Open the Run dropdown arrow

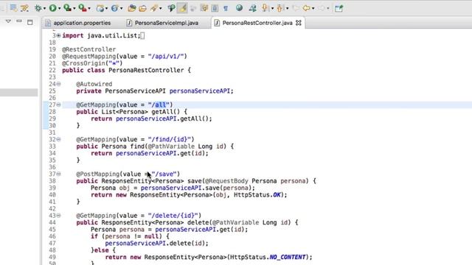(59, 8)
